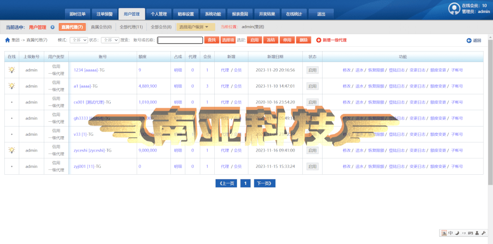Open IME settings wrench icon
Screen dimensions: 493x244
pos(483,233)
